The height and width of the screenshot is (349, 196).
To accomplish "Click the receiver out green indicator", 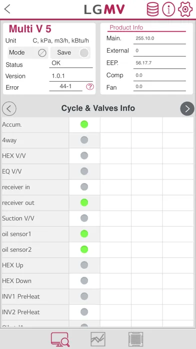I will 84,203.
